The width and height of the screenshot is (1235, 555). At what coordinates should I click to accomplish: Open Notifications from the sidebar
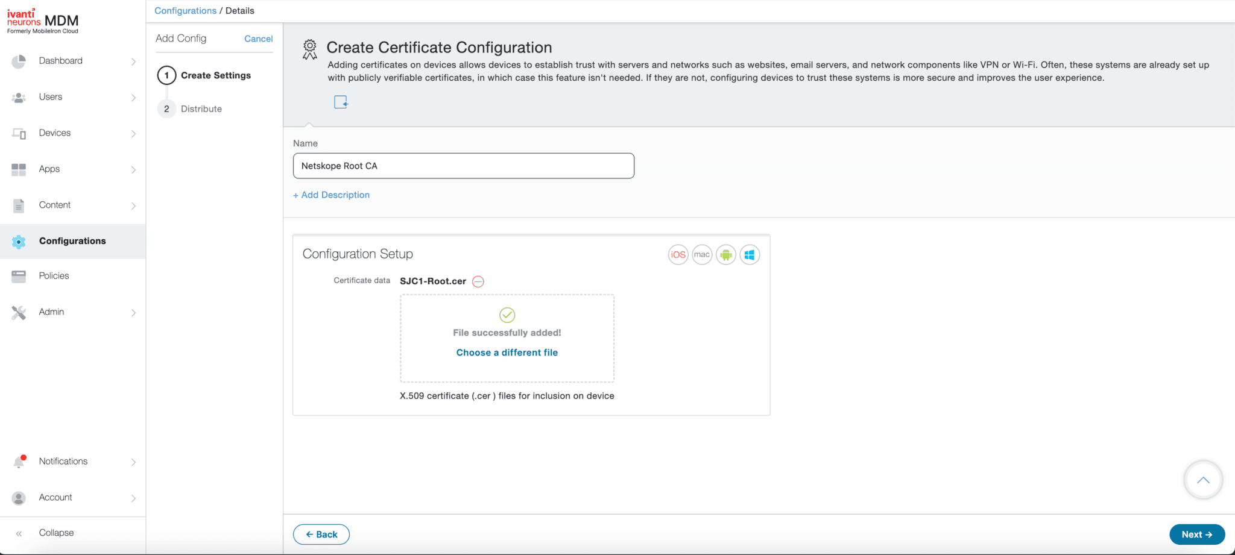click(x=63, y=461)
